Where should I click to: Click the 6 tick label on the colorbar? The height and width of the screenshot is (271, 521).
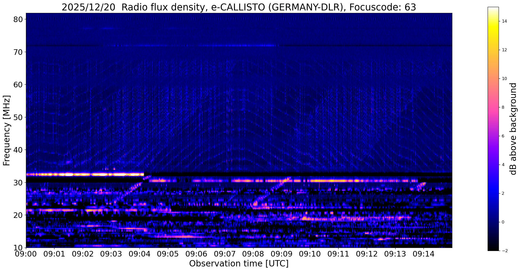[x=503, y=136]
